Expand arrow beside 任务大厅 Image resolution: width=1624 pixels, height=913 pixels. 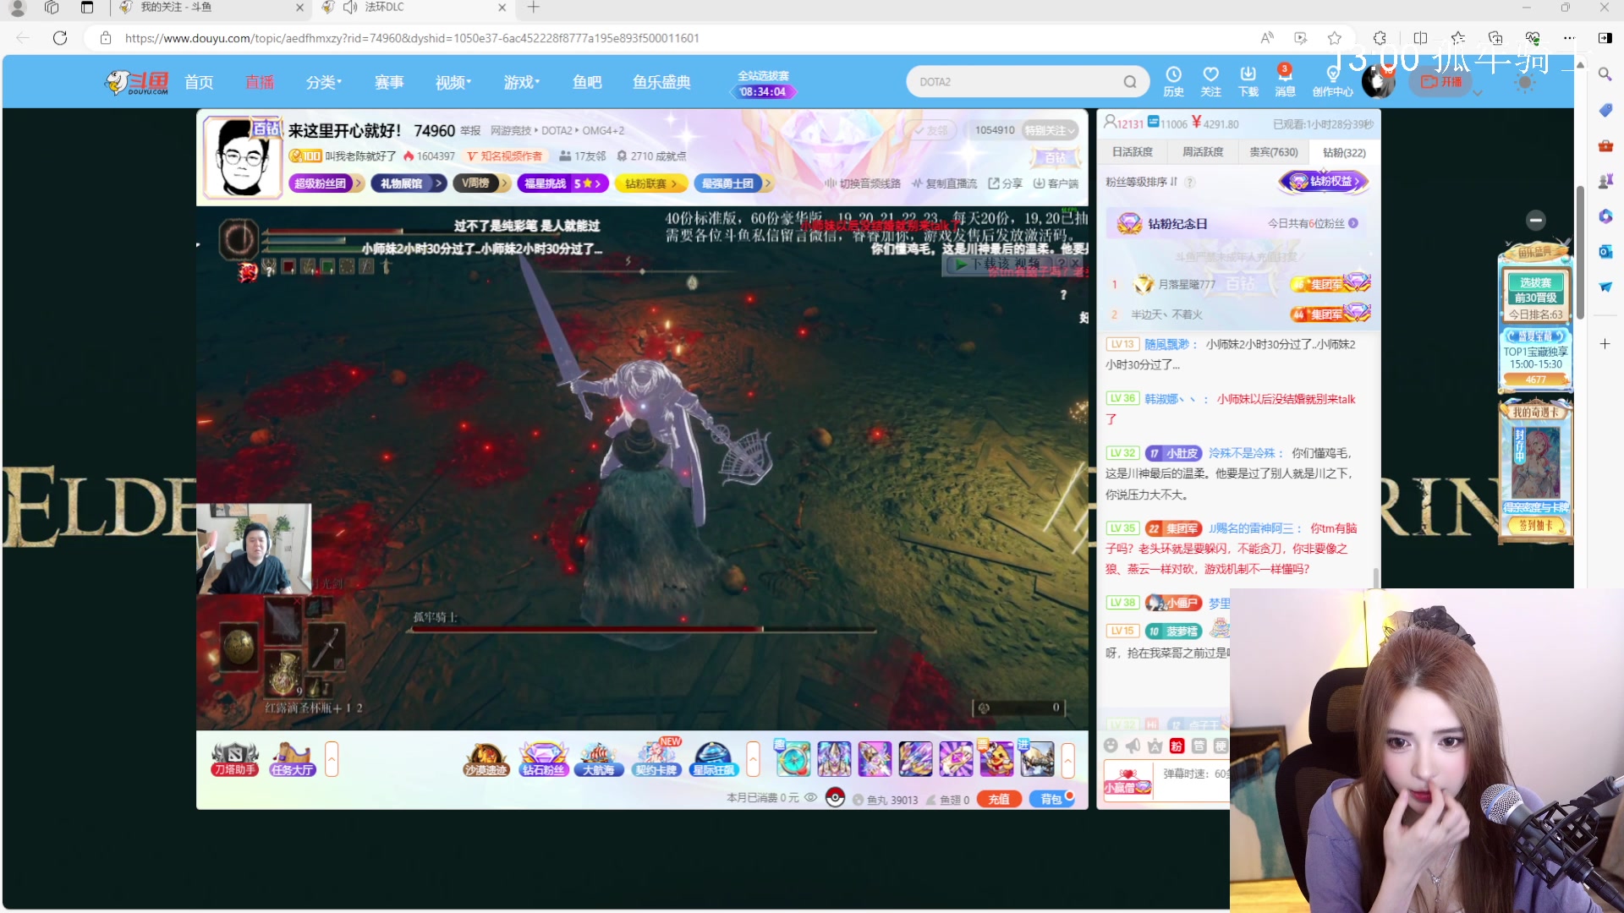click(x=332, y=758)
